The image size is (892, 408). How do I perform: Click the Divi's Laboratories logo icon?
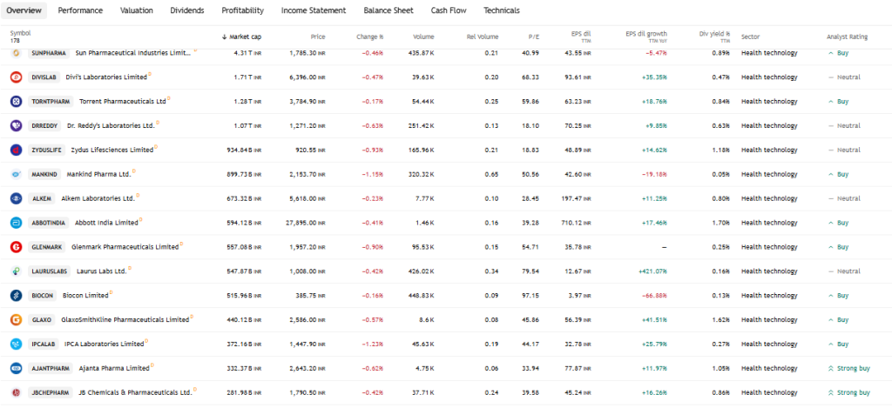pos(16,77)
